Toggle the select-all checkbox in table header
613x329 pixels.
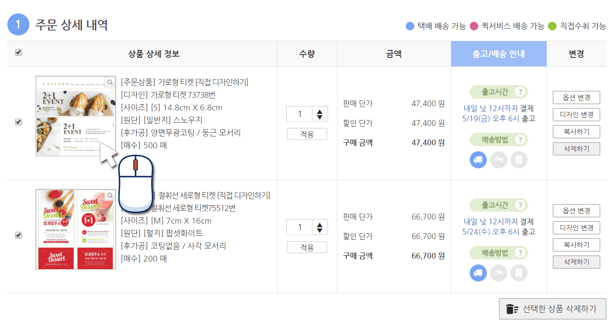click(18, 53)
